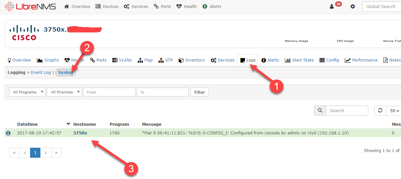Click the info icon on the syslog row
401x179 pixels.
8,133
